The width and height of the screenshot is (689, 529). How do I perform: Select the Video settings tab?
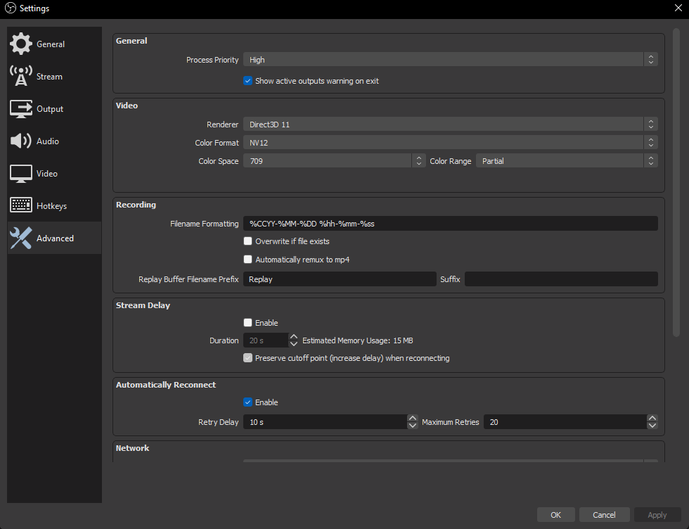[x=55, y=173]
